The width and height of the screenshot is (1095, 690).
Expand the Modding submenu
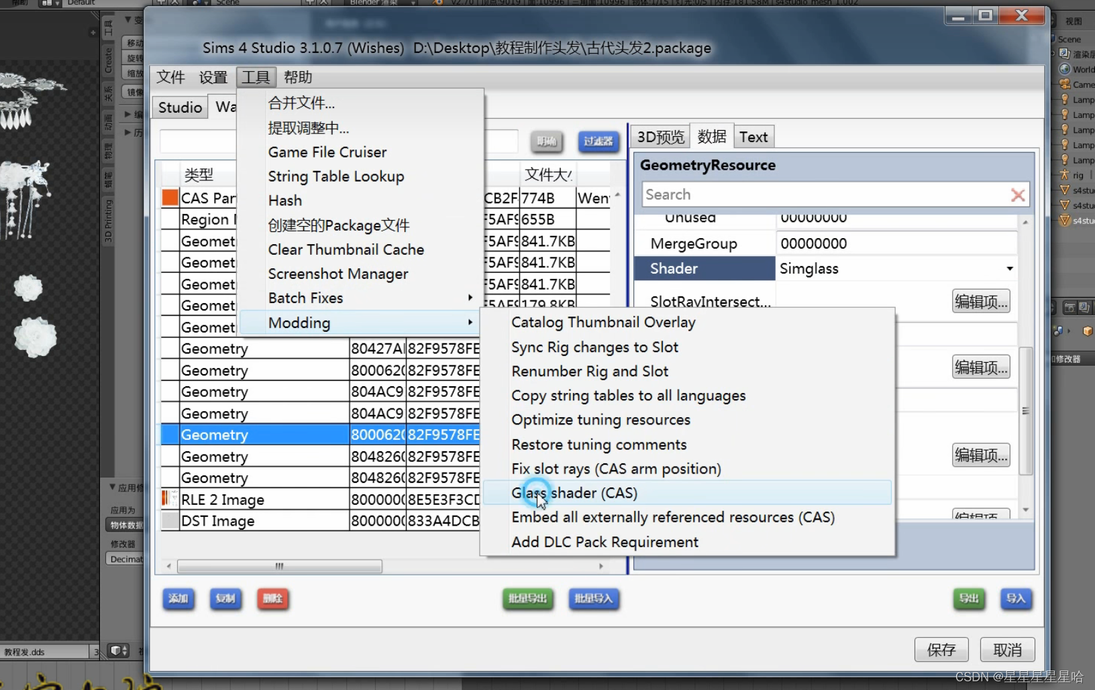coord(361,323)
